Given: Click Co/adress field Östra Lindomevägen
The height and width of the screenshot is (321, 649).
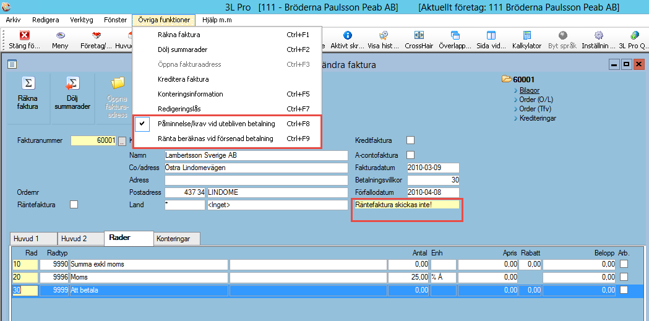Looking at the screenshot, I should tap(256, 168).
